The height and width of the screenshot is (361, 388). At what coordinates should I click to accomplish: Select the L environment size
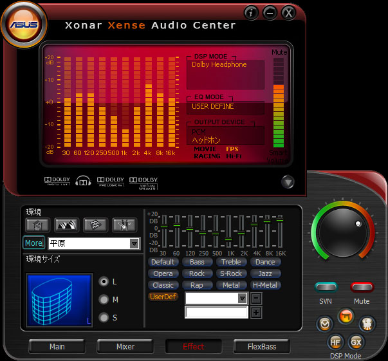103,282
